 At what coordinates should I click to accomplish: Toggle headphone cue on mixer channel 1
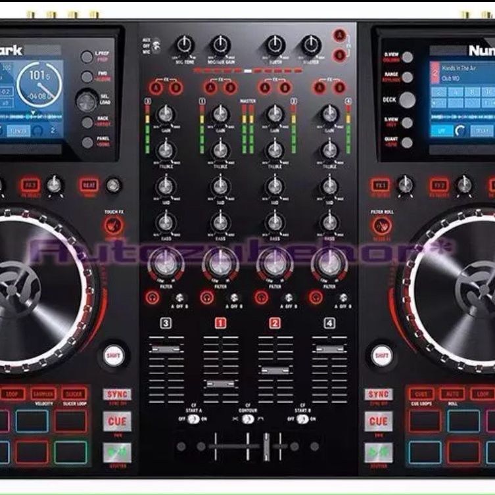(x=207, y=297)
